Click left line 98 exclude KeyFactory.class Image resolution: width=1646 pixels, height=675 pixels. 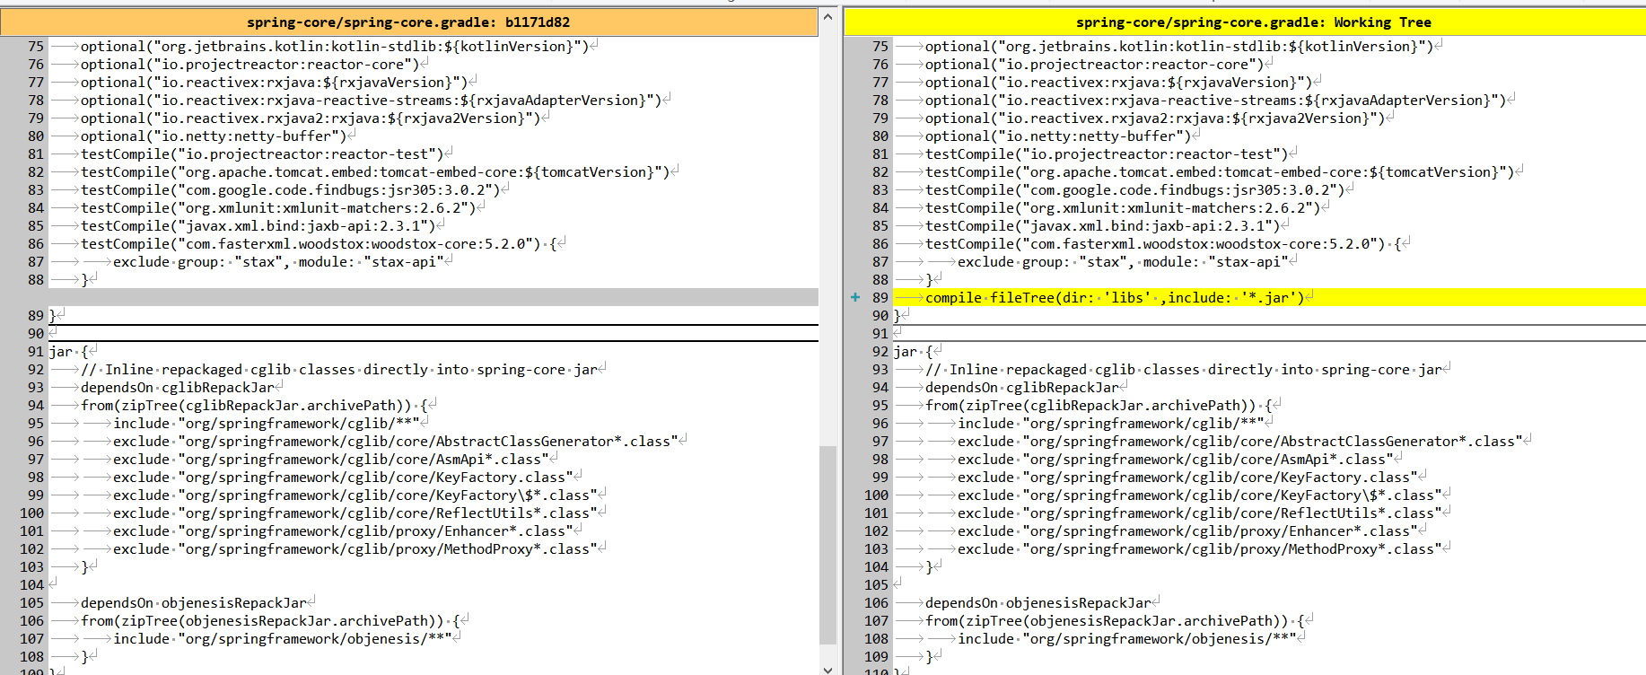(343, 478)
